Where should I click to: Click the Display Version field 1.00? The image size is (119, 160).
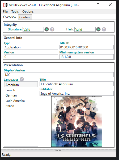coord(59,75)
